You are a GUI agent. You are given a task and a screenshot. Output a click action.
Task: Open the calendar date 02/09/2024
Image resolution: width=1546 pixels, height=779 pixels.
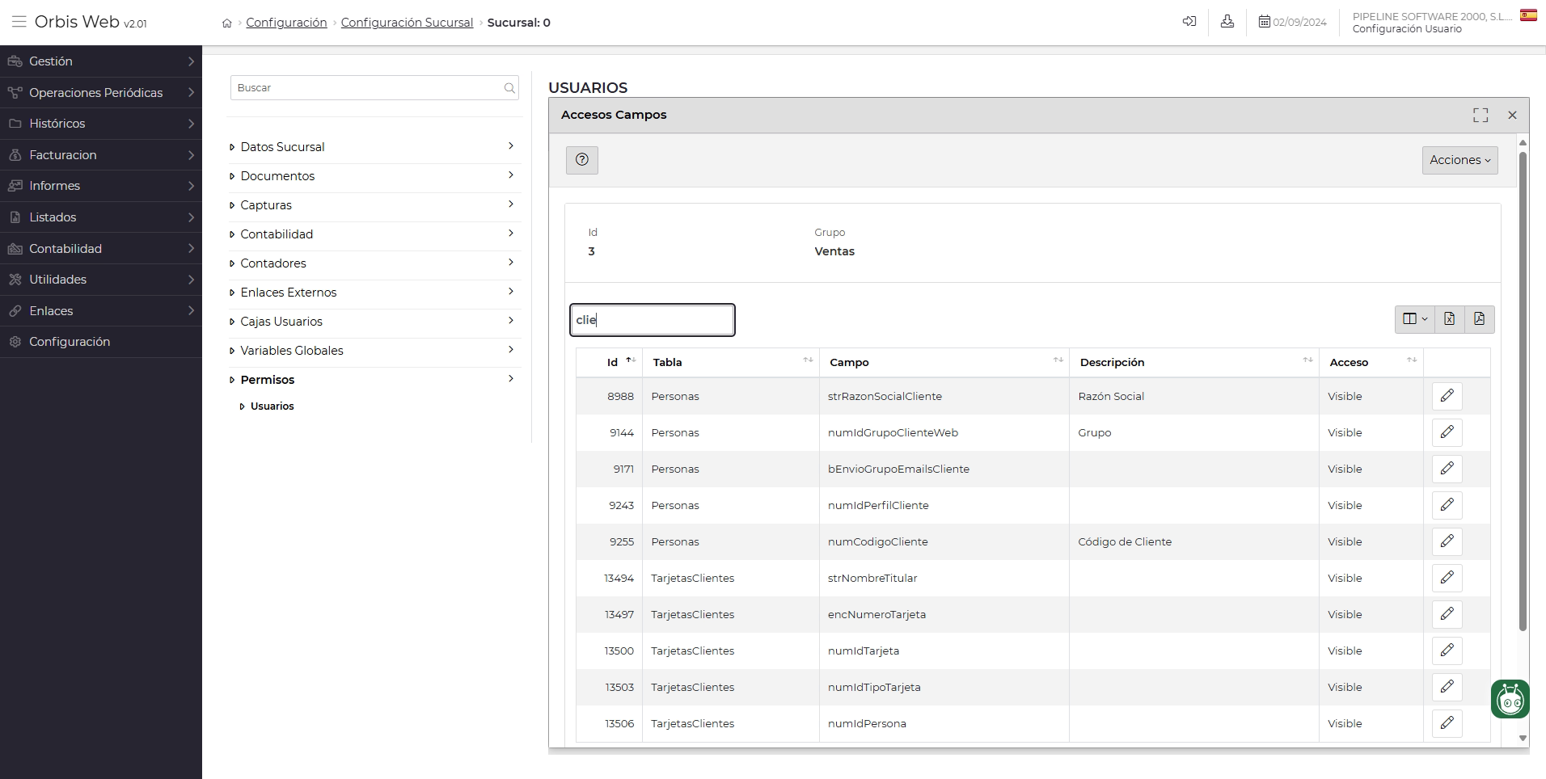1292,23
